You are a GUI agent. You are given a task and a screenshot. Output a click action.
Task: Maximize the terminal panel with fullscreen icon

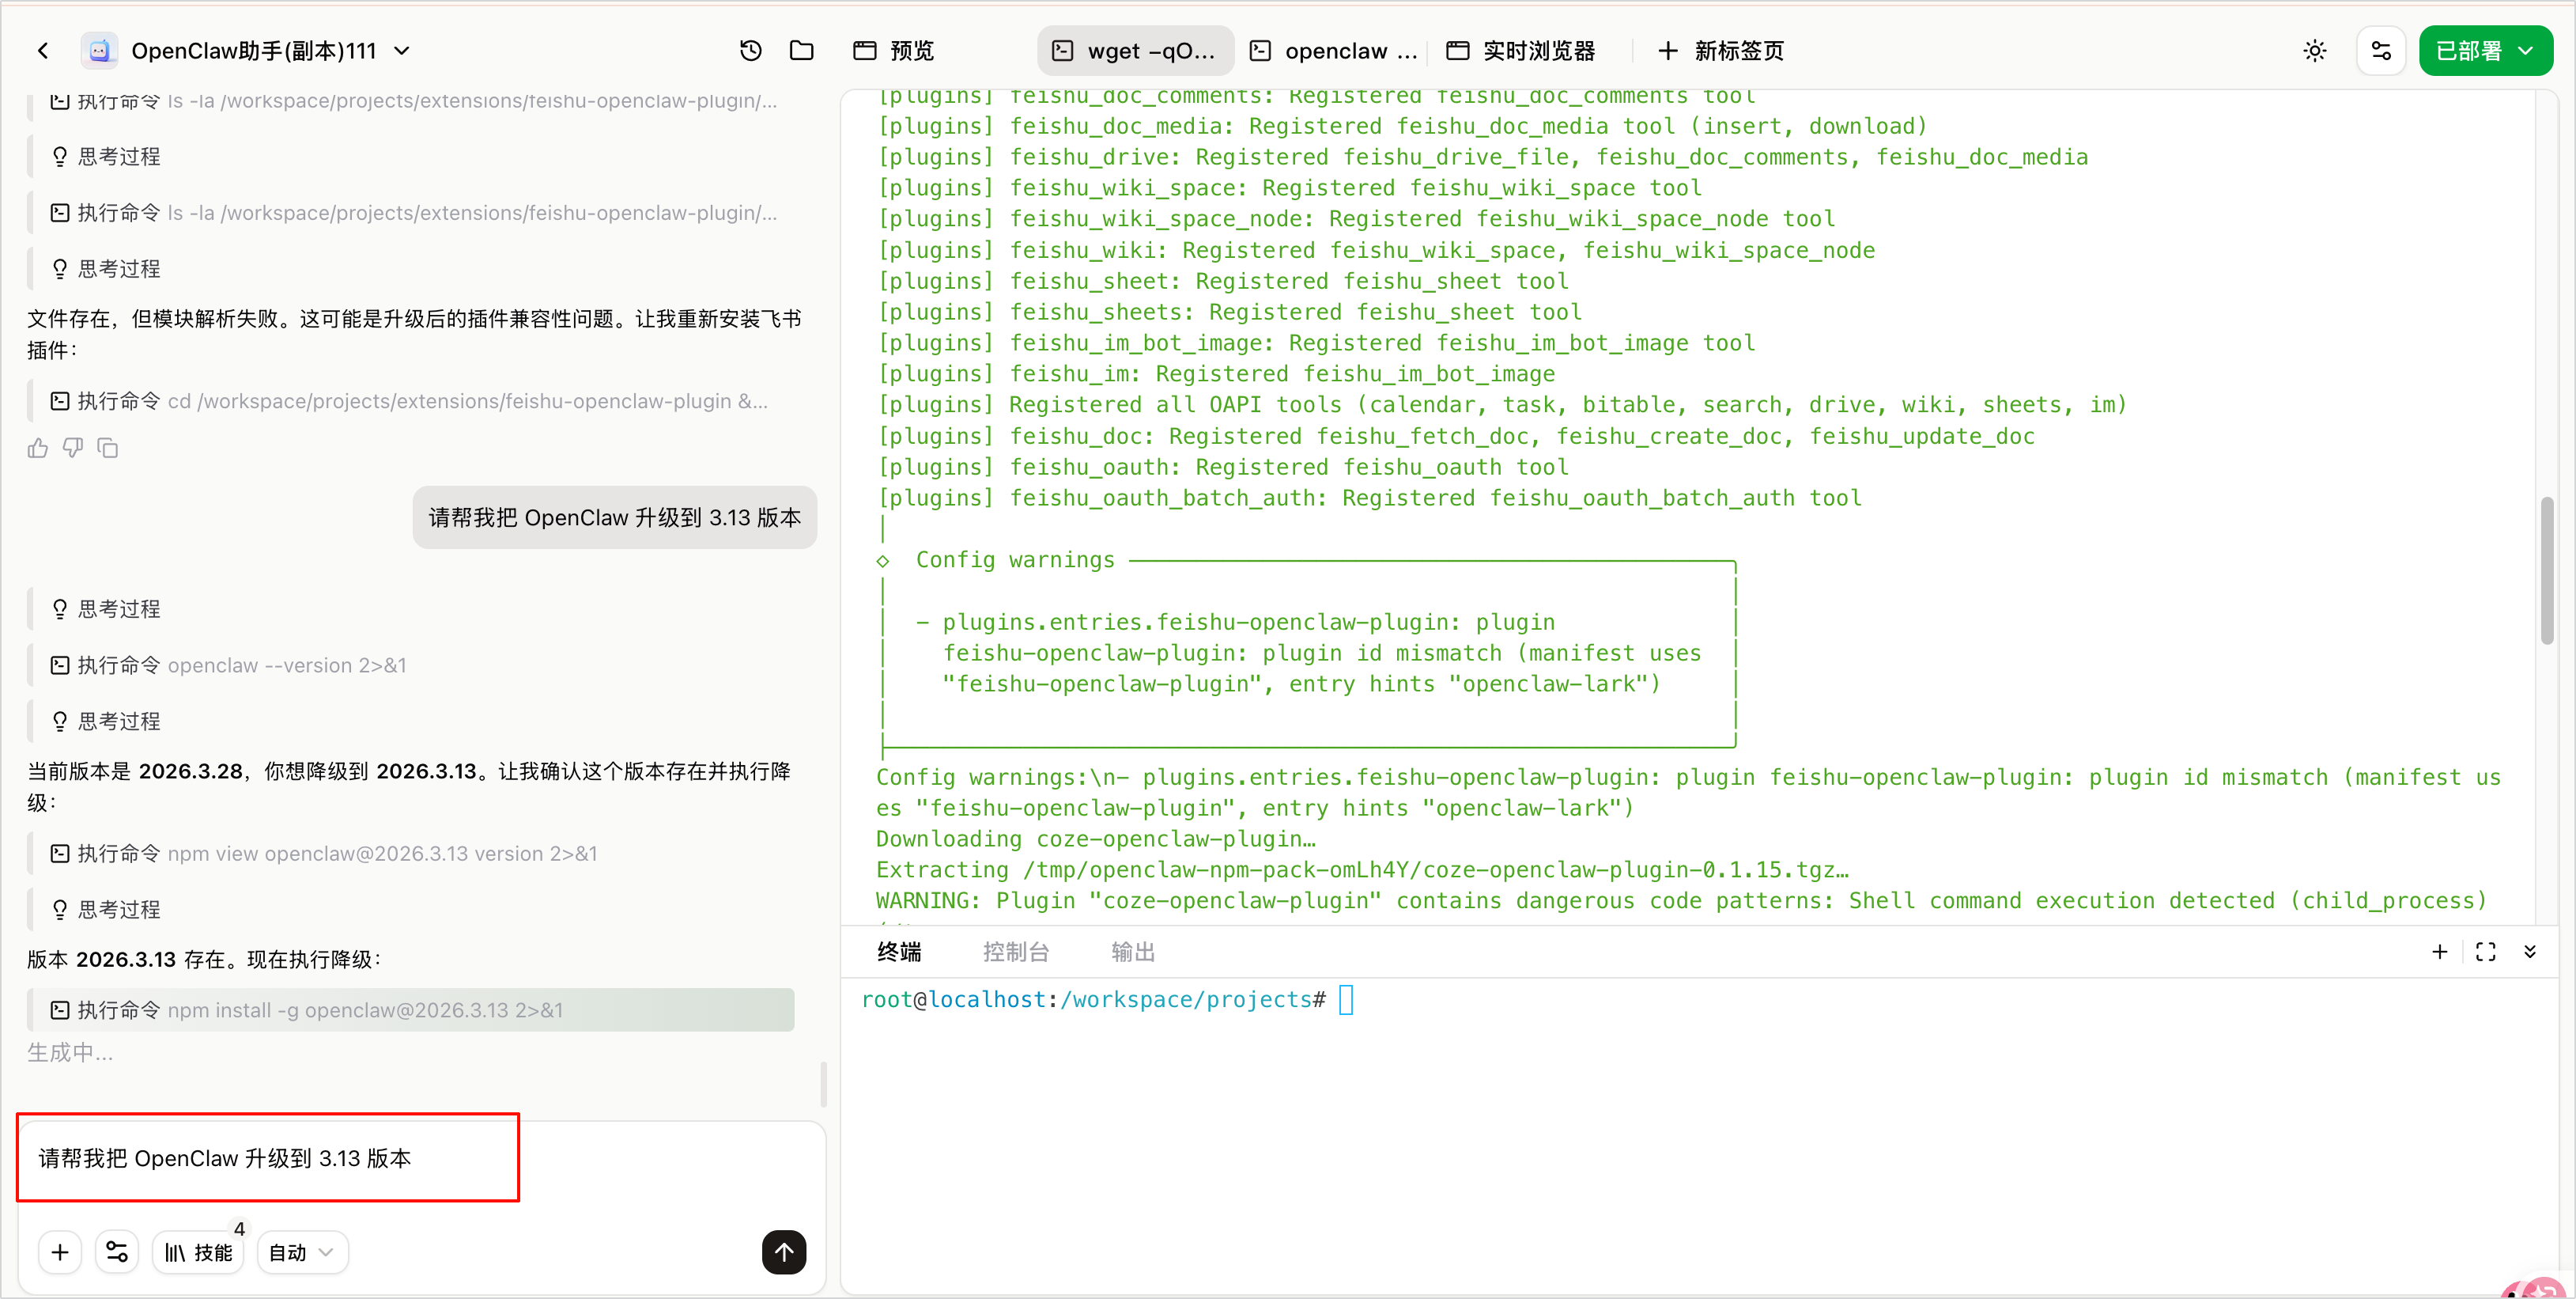pyautogui.click(x=2486, y=952)
